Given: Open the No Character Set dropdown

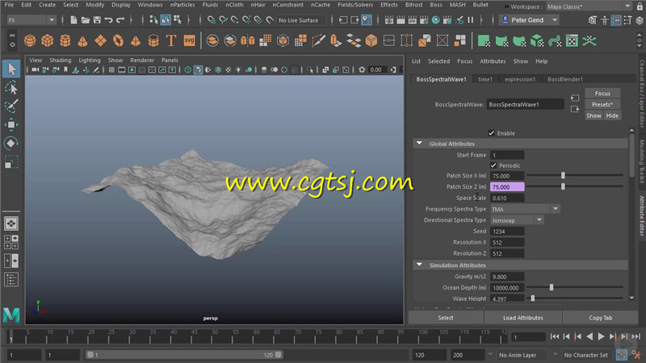Looking at the screenshot, I should (x=587, y=355).
